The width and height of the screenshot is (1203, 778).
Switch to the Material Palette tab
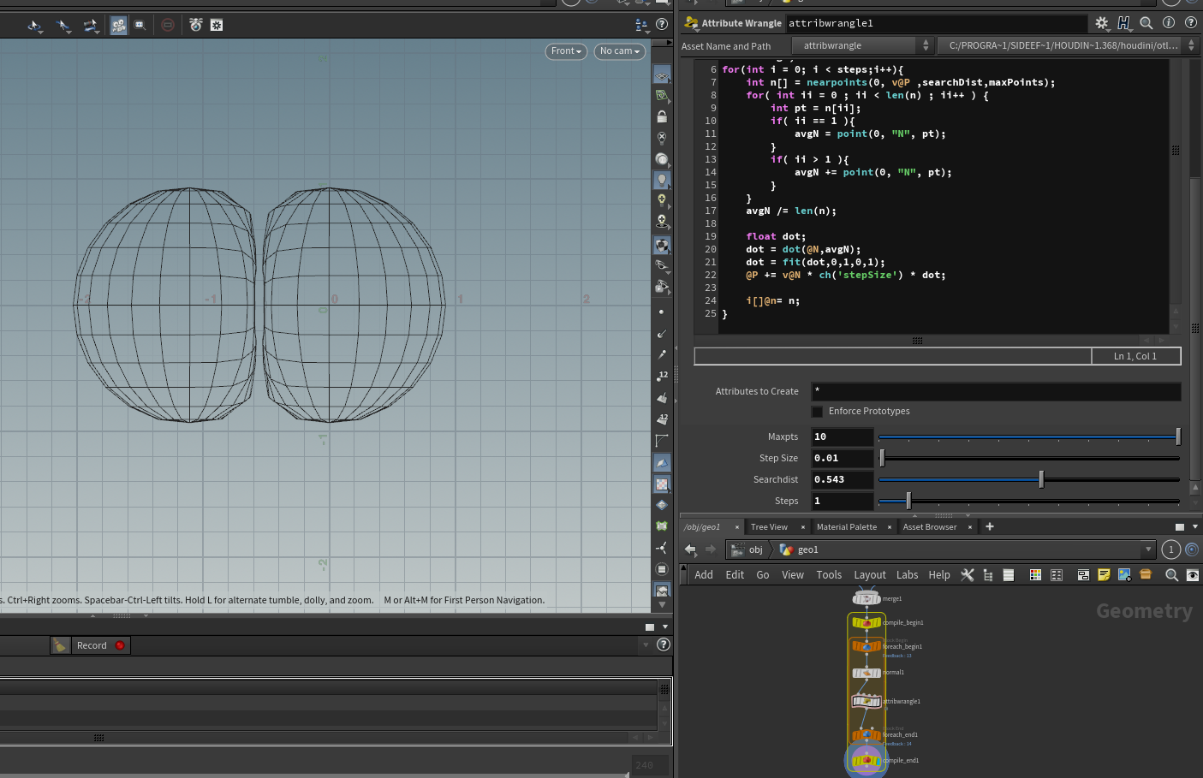(846, 527)
